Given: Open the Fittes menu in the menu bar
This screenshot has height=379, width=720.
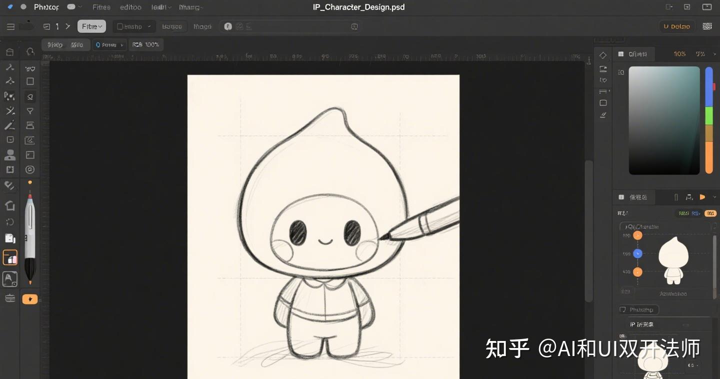Looking at the screenshot, I should tap(101, 7).
